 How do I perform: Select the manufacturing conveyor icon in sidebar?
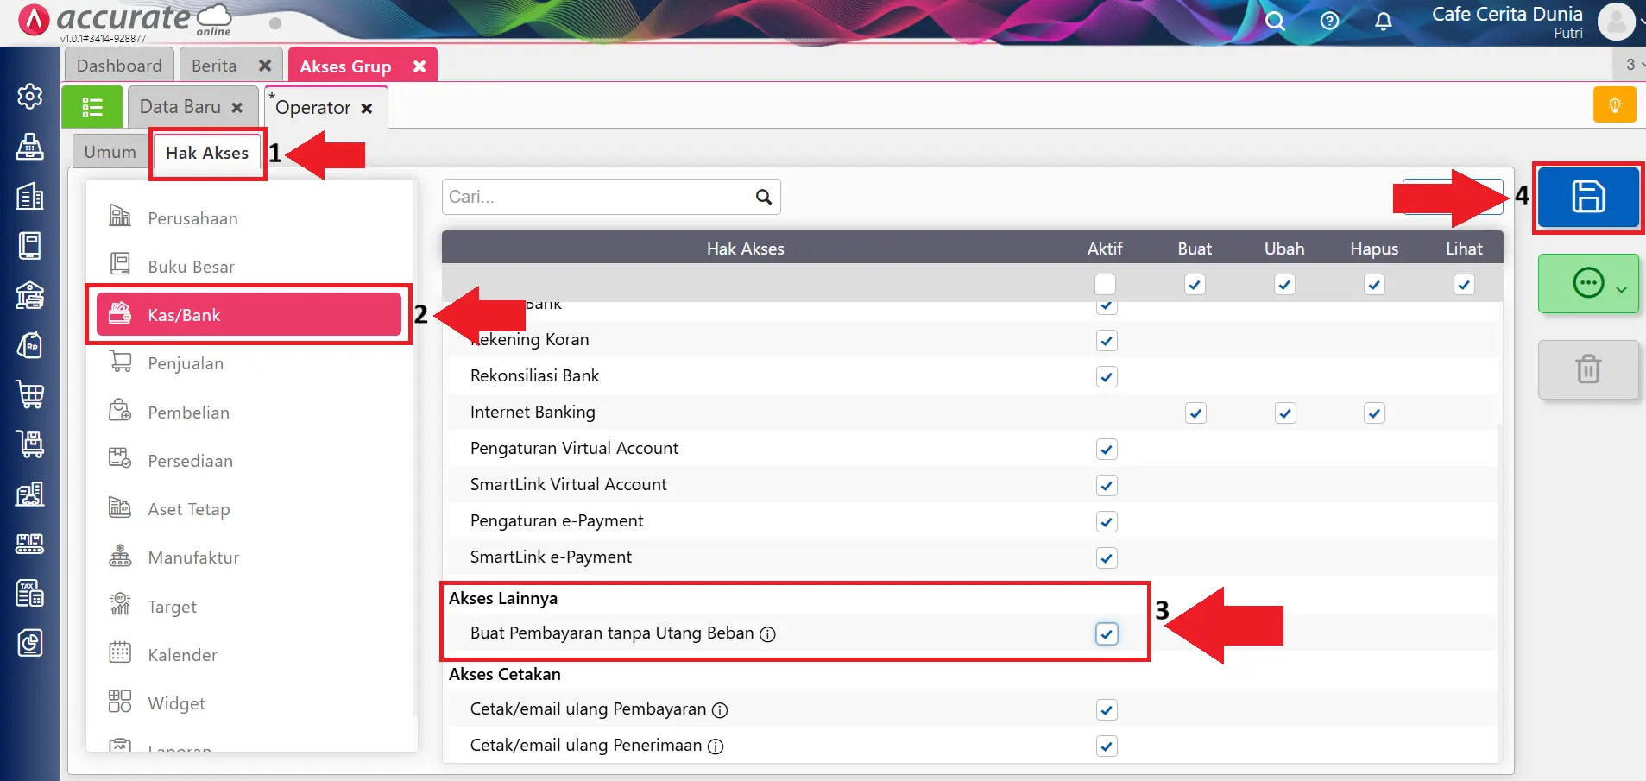tap(30, 541)
